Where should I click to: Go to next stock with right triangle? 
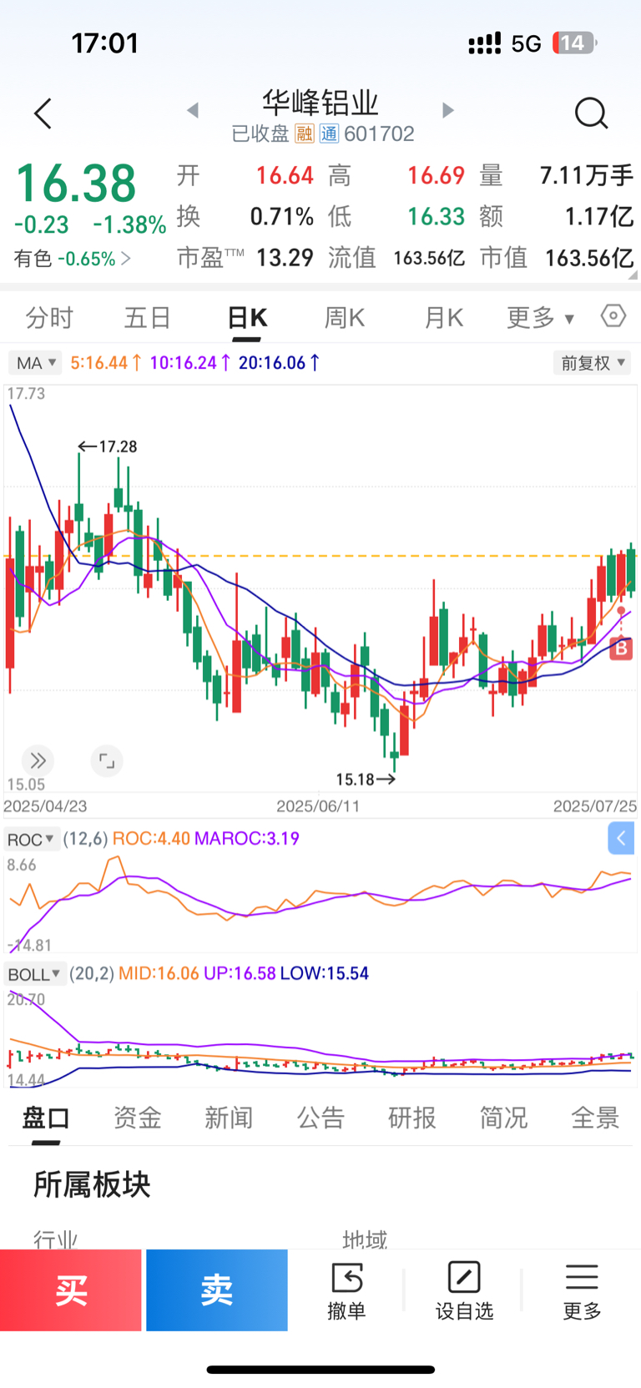click(448, 110)
